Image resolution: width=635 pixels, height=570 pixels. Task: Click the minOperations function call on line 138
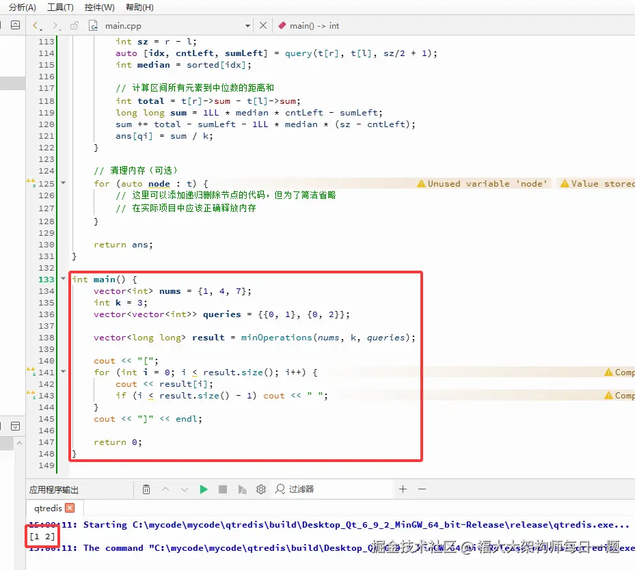tap(276, 337)
